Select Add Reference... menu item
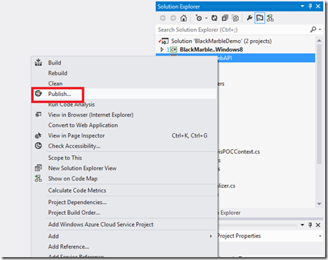The width and height of the screenshot is (328, 260). [69, 247]
